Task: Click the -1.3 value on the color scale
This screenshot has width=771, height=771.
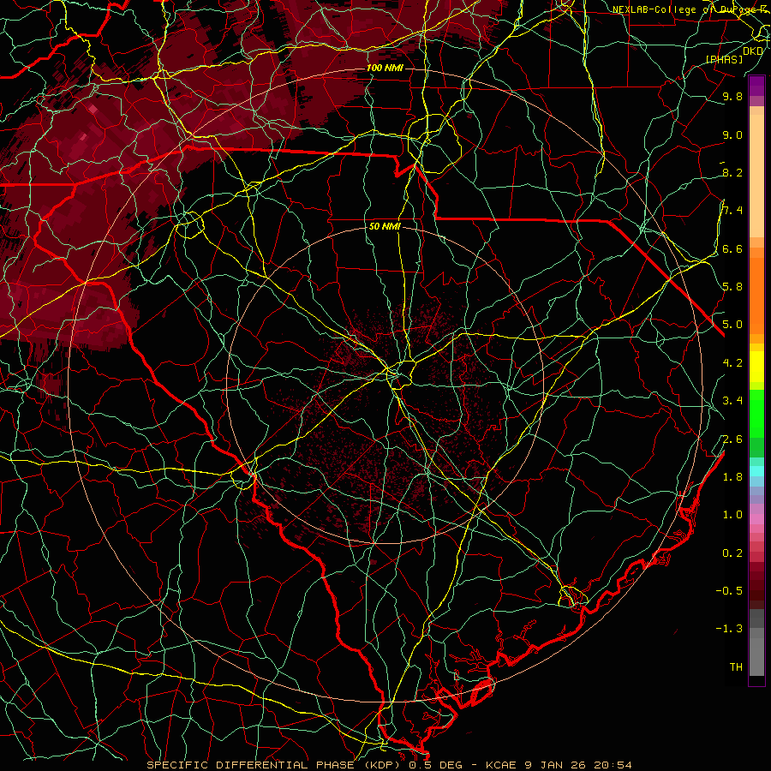Action: (730, 629)
